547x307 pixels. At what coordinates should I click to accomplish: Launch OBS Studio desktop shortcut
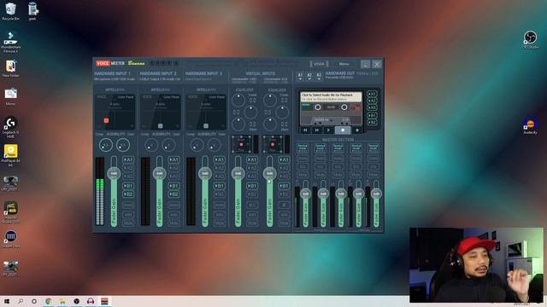click(530, 40)
